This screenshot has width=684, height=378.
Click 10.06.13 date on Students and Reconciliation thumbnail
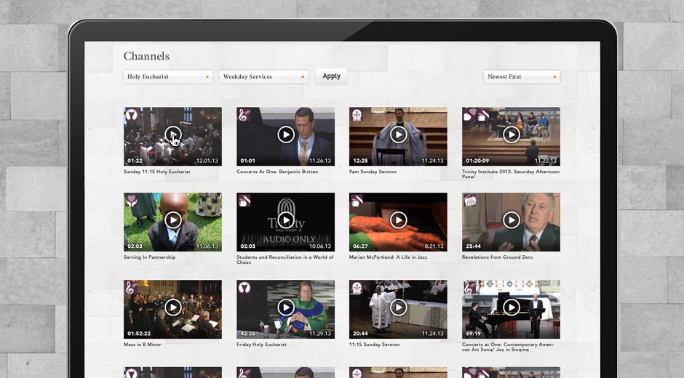(319, 246)
